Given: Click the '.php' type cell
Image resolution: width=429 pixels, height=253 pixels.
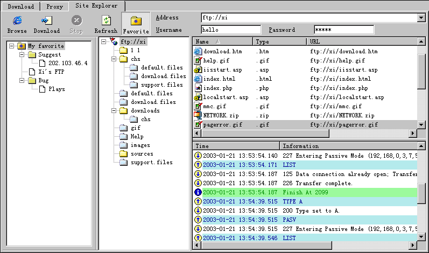Looking at the screenshot, I should pos(262,88).
